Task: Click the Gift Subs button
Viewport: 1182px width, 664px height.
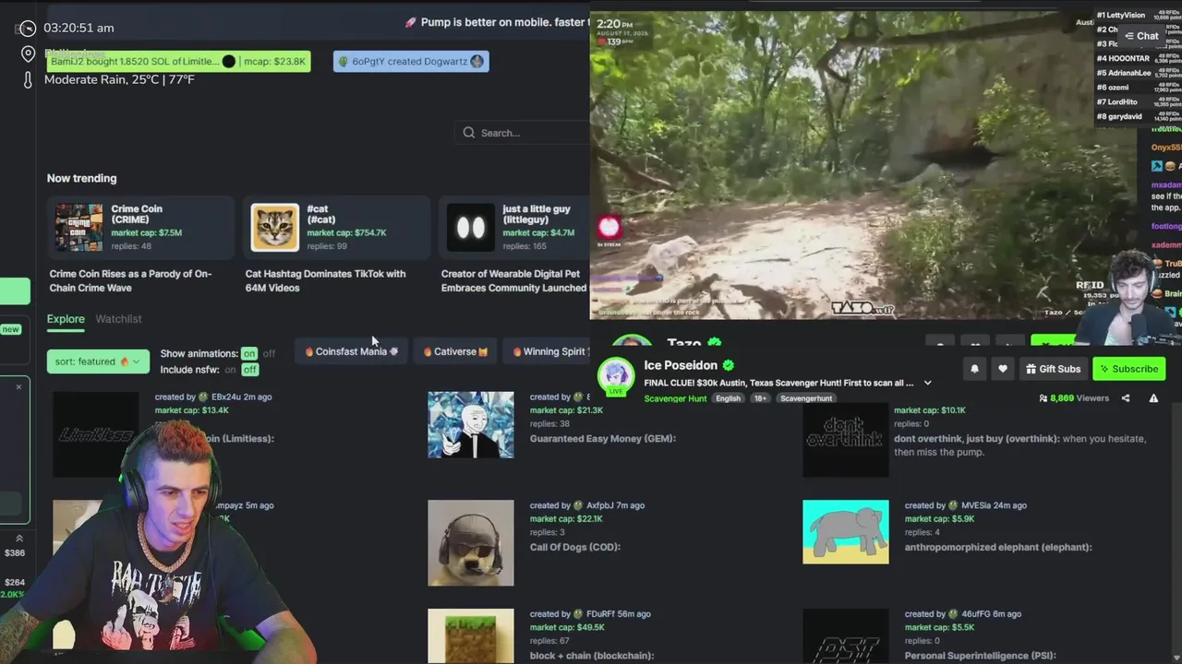Action: [x=1053, y=369]
